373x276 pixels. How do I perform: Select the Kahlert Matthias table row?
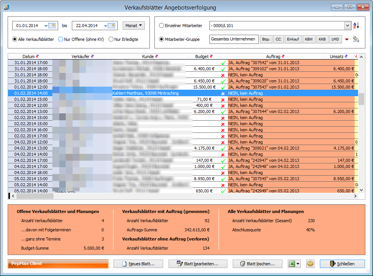point(145,93)
